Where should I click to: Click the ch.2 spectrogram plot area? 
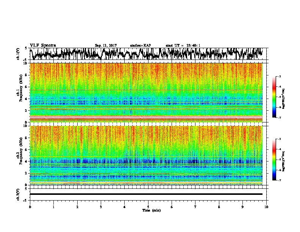point(146,155)
